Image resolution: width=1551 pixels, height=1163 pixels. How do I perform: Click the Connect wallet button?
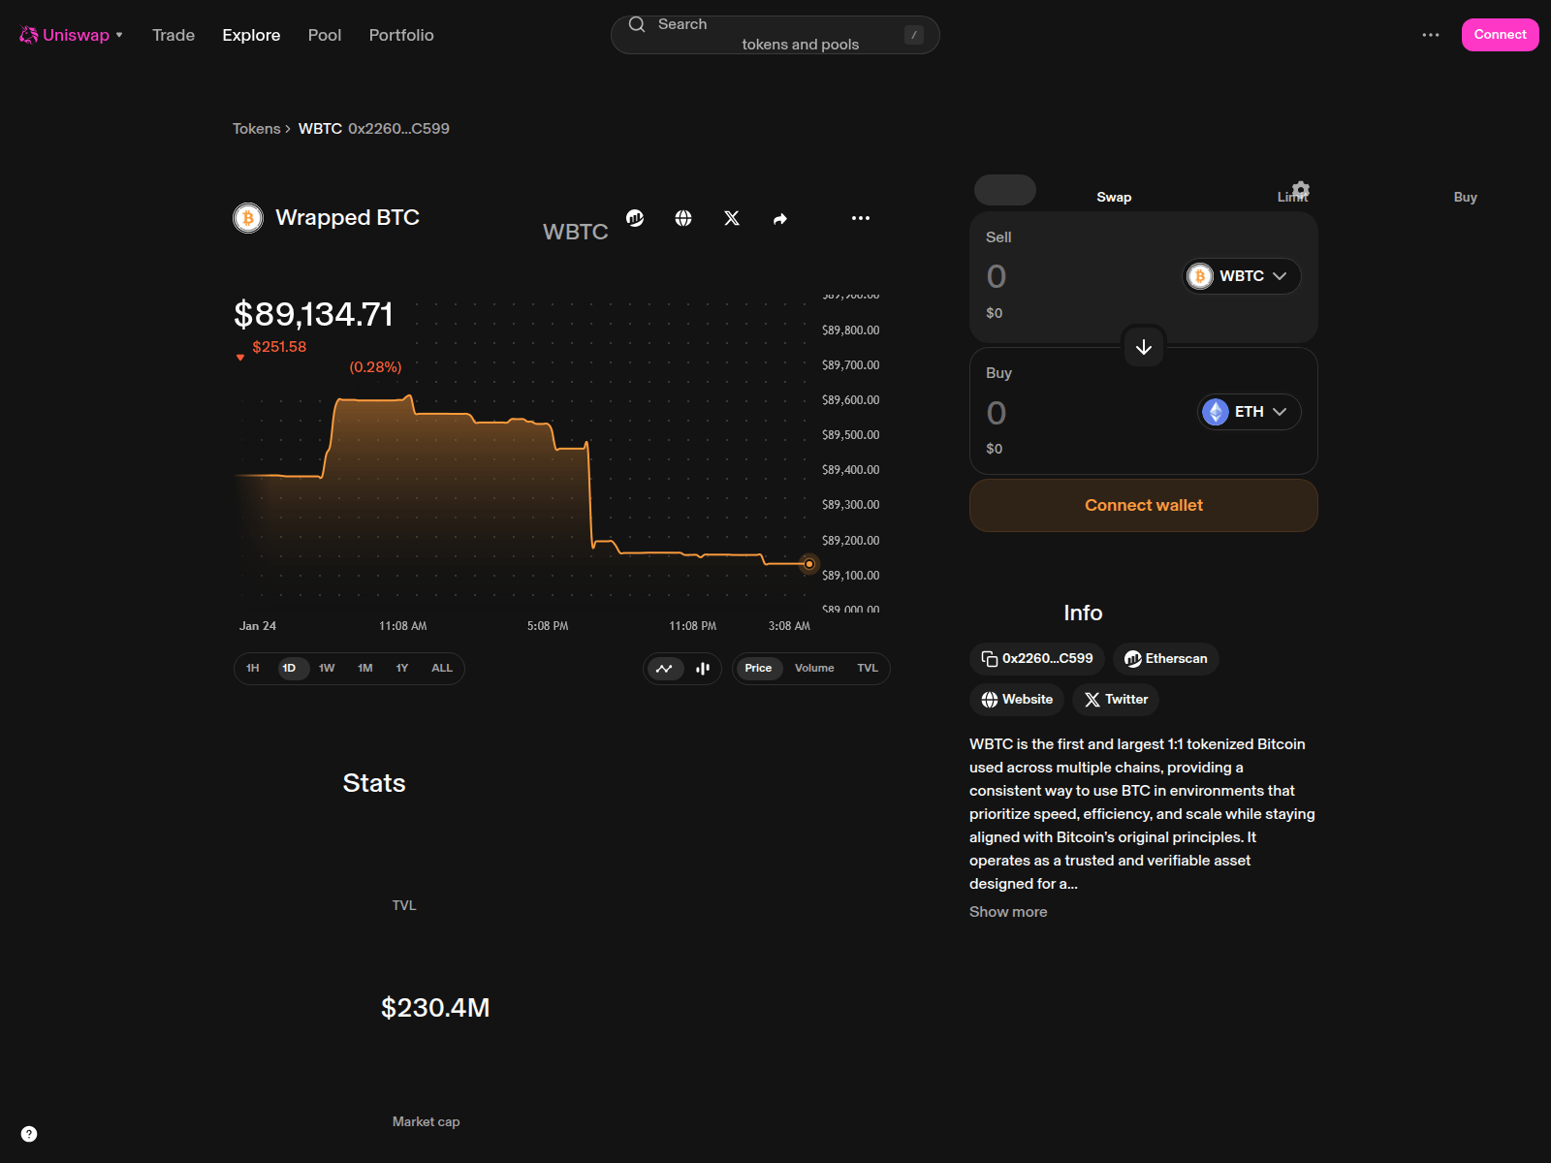pos(1144,506)
